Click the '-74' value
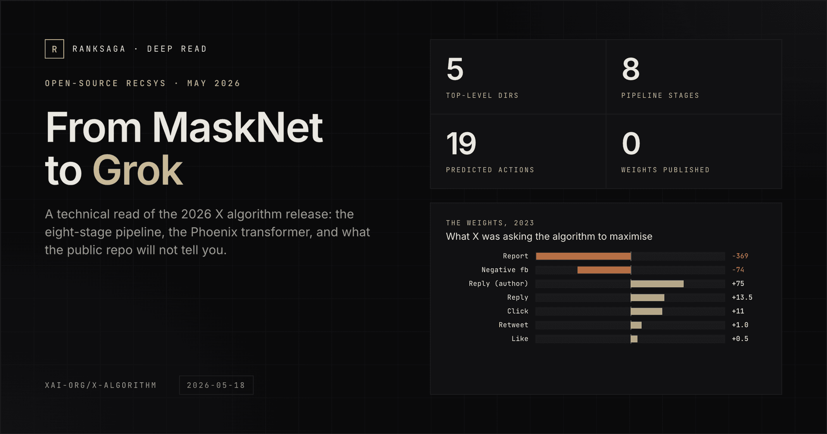The image size is (827, 434). point(738,270)
